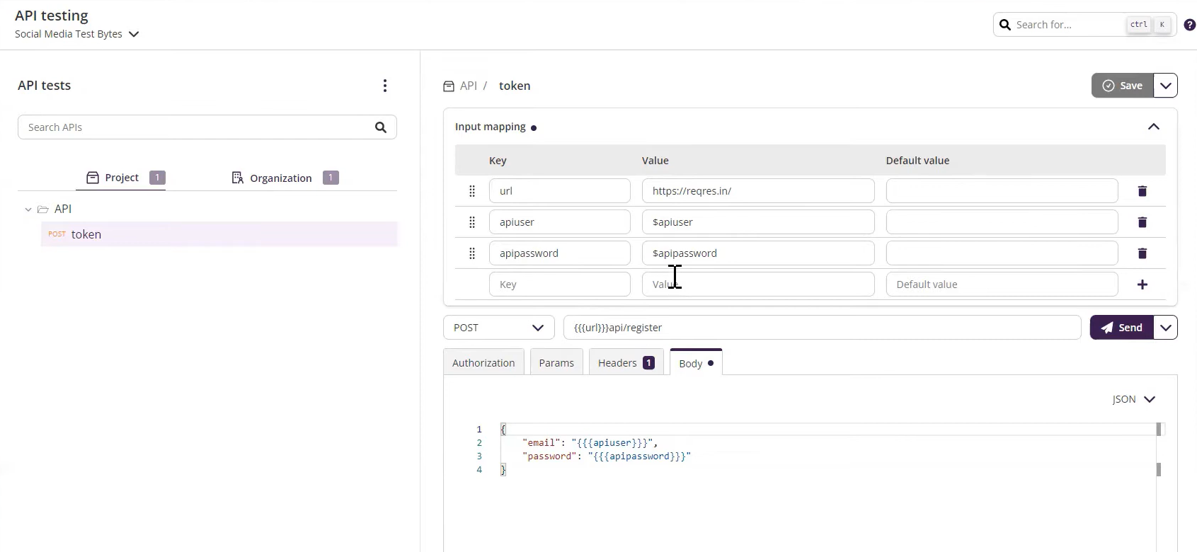Click the Search APIs magnifier icon
Image resolution: width=1197 pixels, height=552 pixels.
381,127
